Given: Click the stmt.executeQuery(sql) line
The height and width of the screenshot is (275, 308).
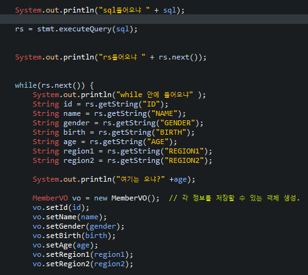Looking at the screenshot, I should tap(77, 29).
